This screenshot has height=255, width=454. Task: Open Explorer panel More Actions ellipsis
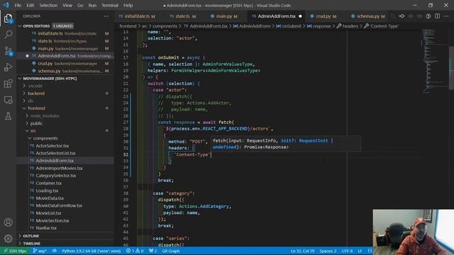pyautogui.click(x=106, y=16)
